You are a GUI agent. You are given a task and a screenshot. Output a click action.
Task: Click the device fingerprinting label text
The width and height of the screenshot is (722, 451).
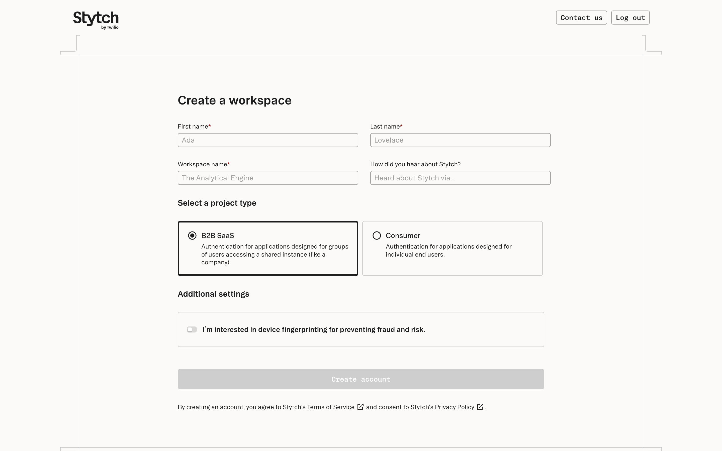pos(314,329)
